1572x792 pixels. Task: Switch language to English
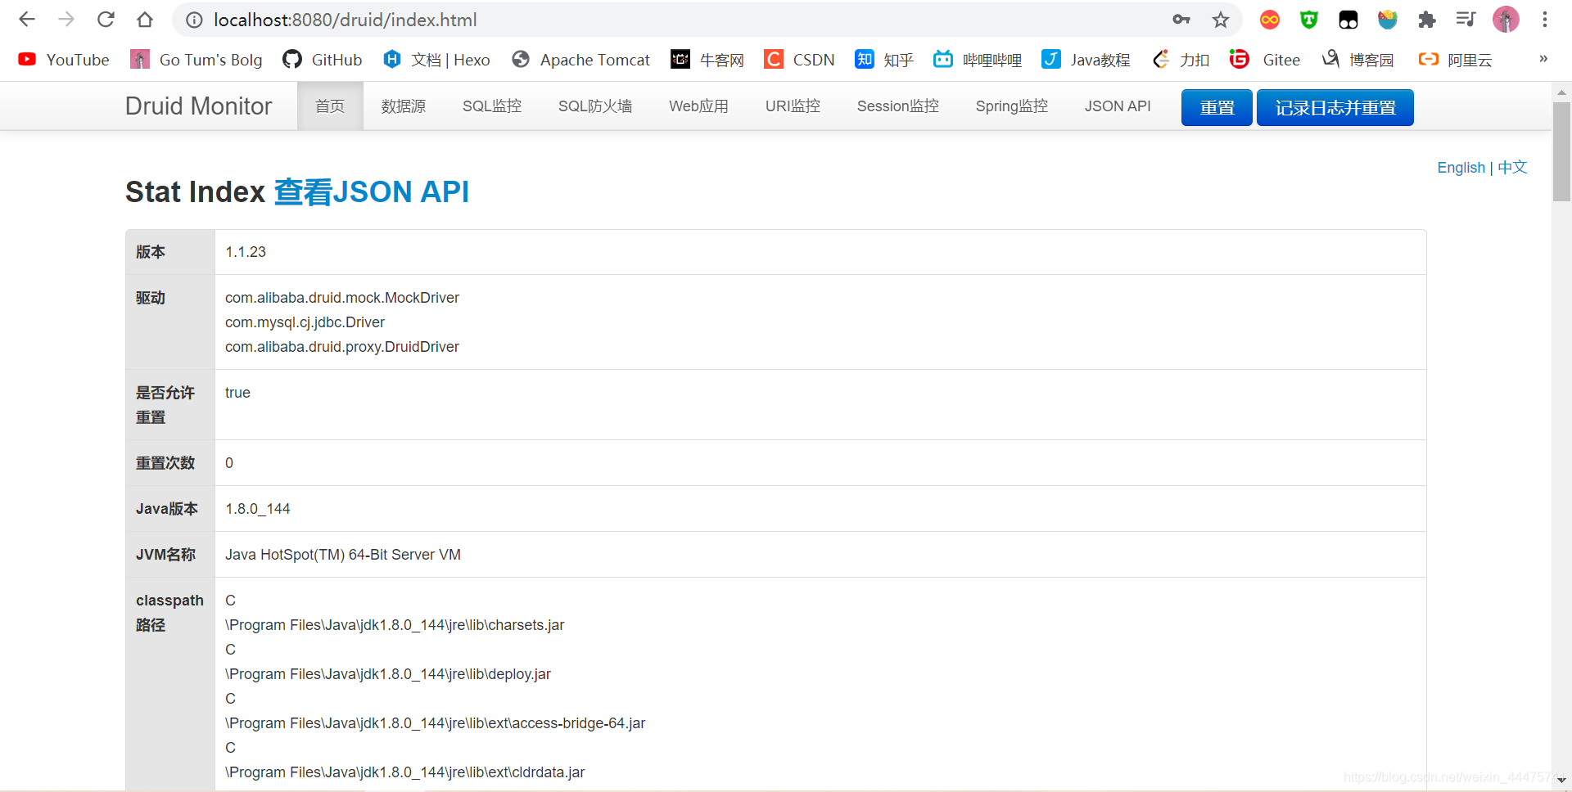point(1461,168)
